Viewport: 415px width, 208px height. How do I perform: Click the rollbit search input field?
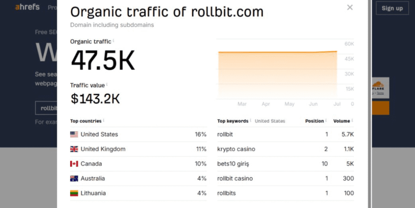[47, 108]
